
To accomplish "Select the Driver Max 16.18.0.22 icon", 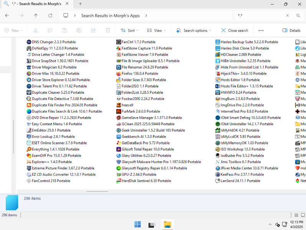I will coord(29,73).
